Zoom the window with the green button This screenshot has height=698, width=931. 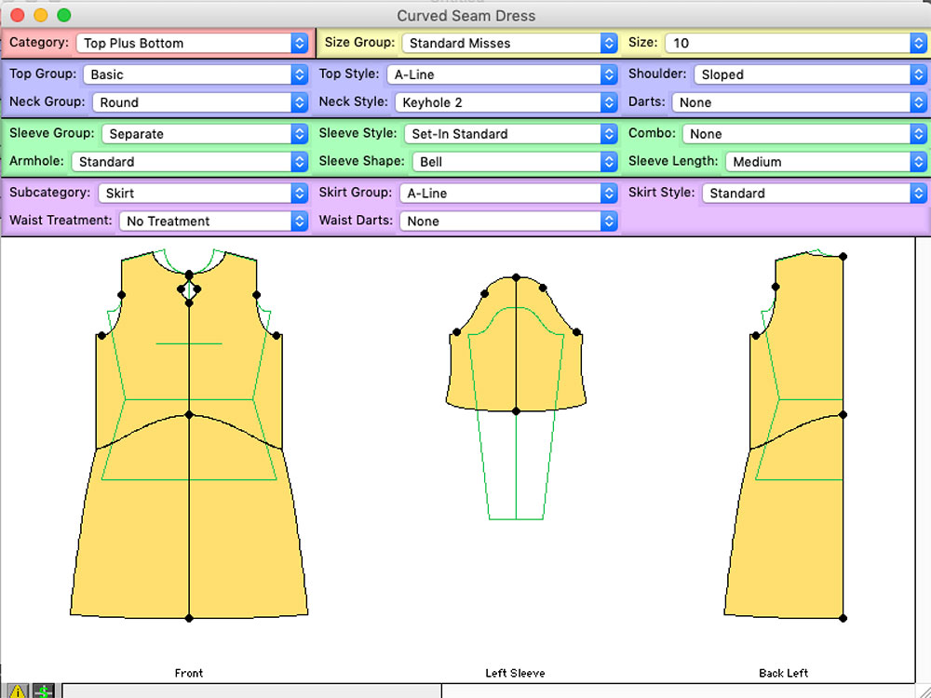[63, 16]
